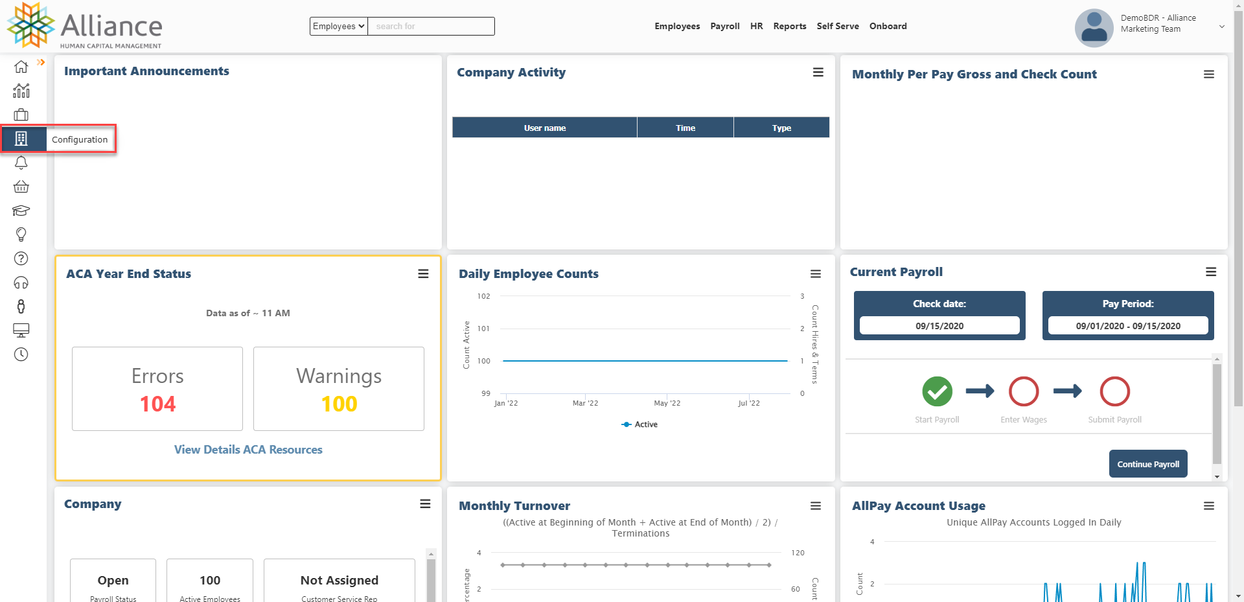Click the 100 Active Employees tile
Screen dimensions: 1244x602
click(210, 581)
